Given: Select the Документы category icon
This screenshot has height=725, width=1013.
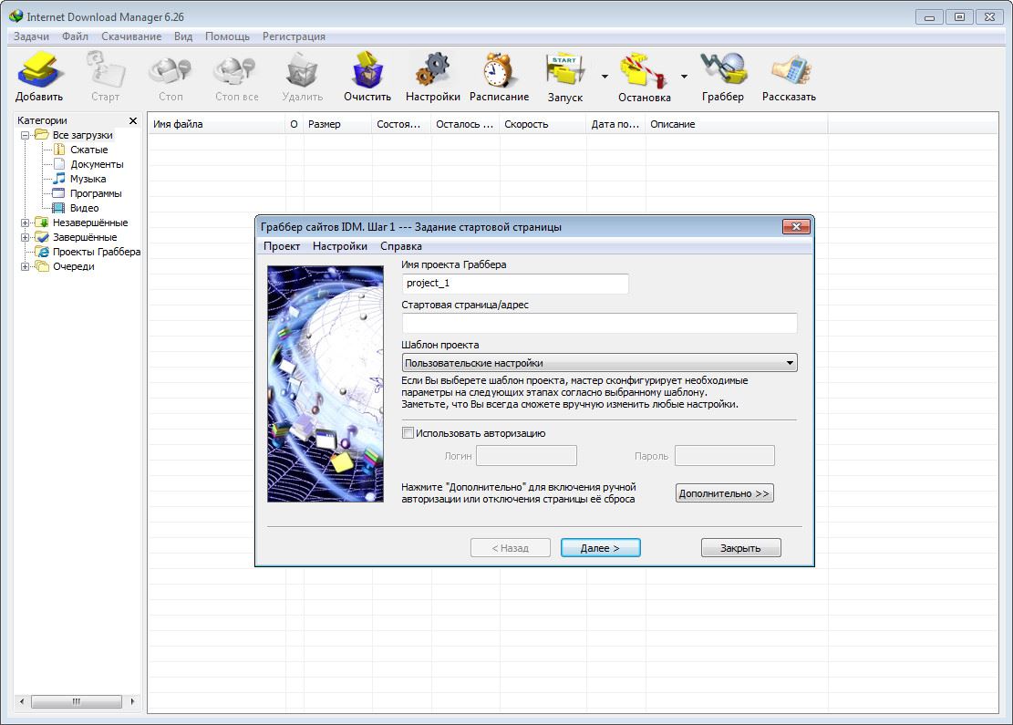Looking at the screenshot, I should 59,164.
